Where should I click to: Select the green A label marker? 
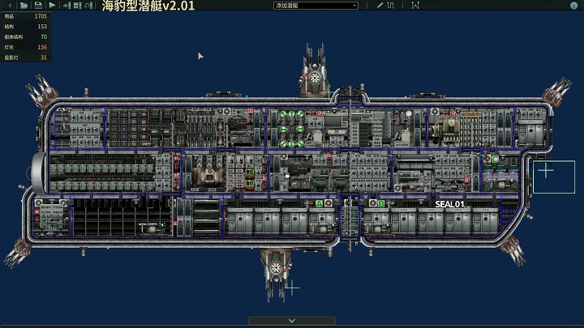[320, 203]
